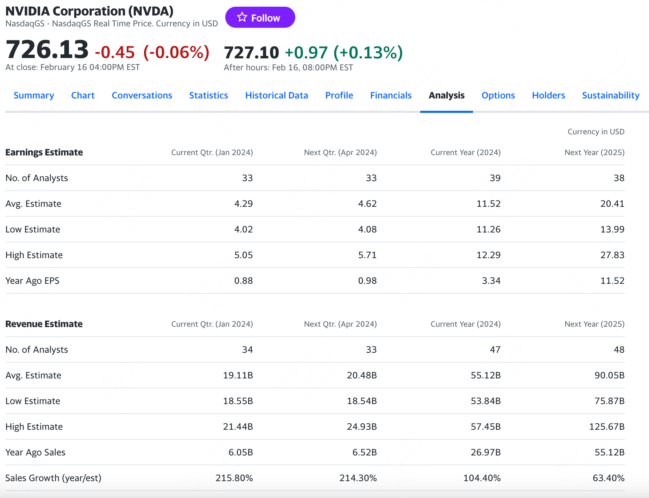Open the Conversations tab
Screen dimensions: 649x498
(142, 95)
